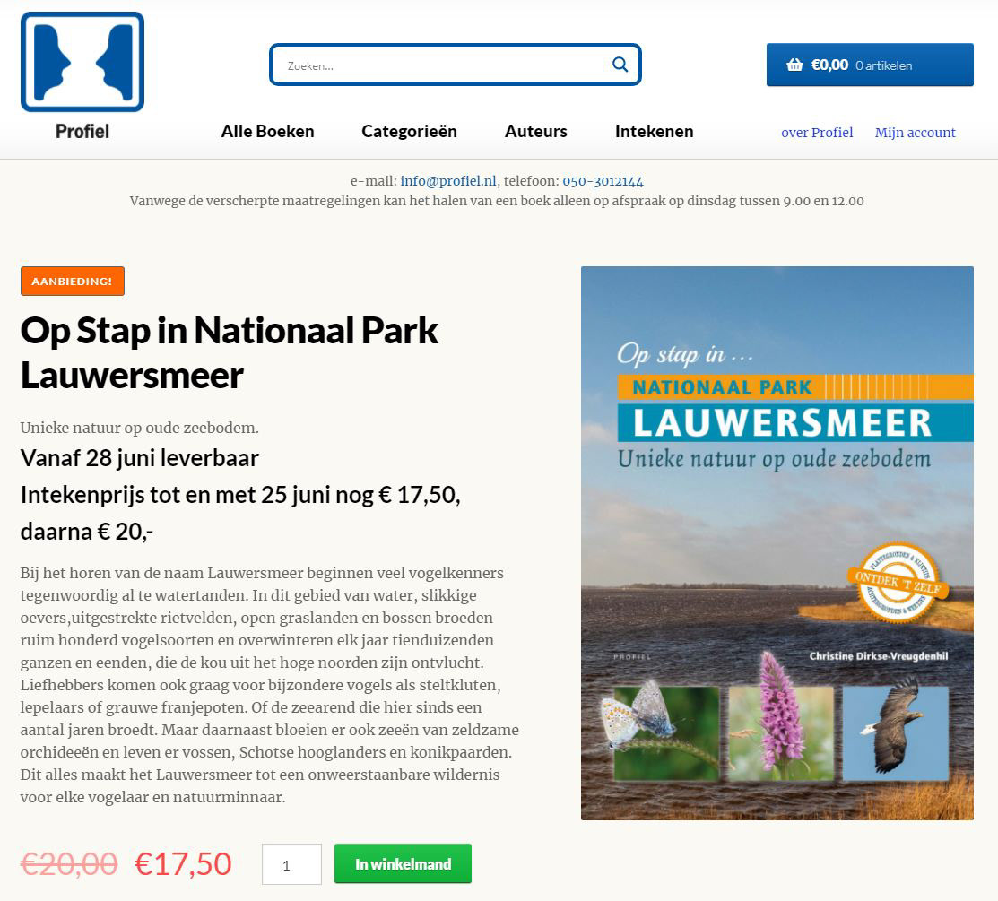Click the shopping basket icon
Viewport: 998px width, 901px height.
(x=794, y=65)
